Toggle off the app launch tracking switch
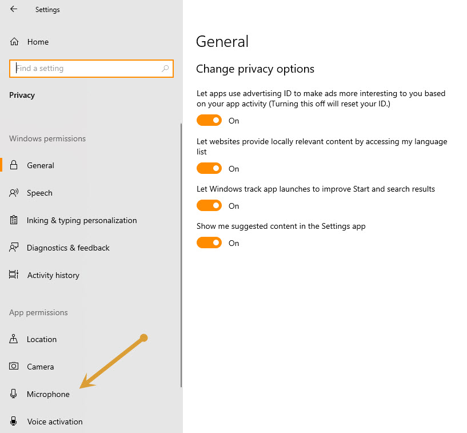Viewport: 467px width, 433px height. click(209, 205)
